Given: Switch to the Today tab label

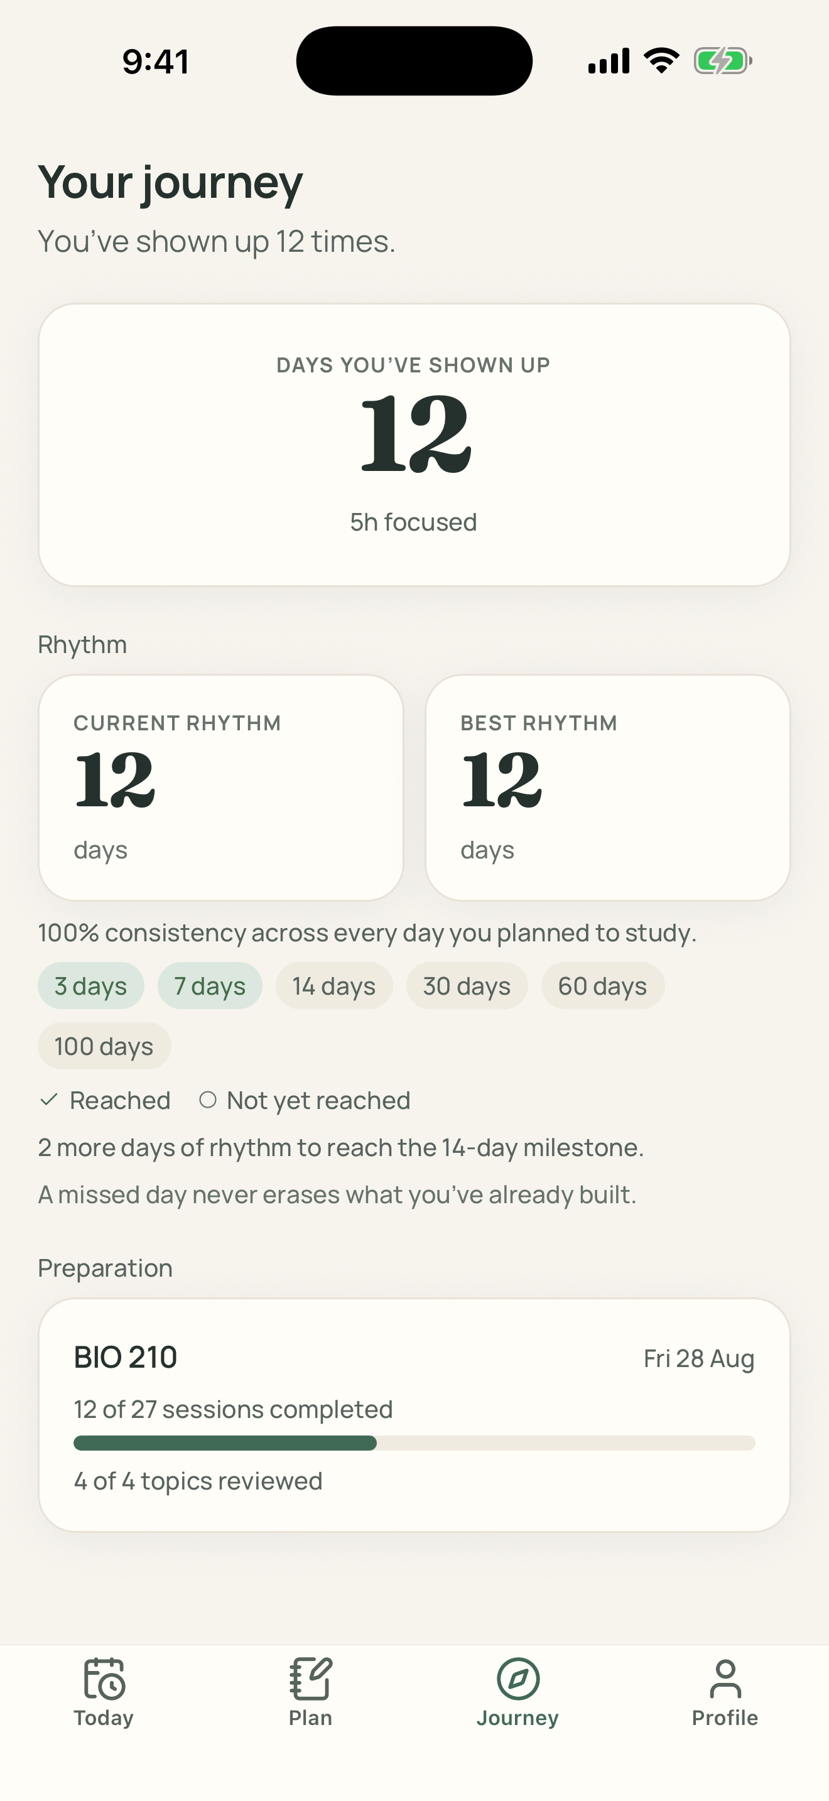Looking at the screenshot, I should tap(104, 1717).
